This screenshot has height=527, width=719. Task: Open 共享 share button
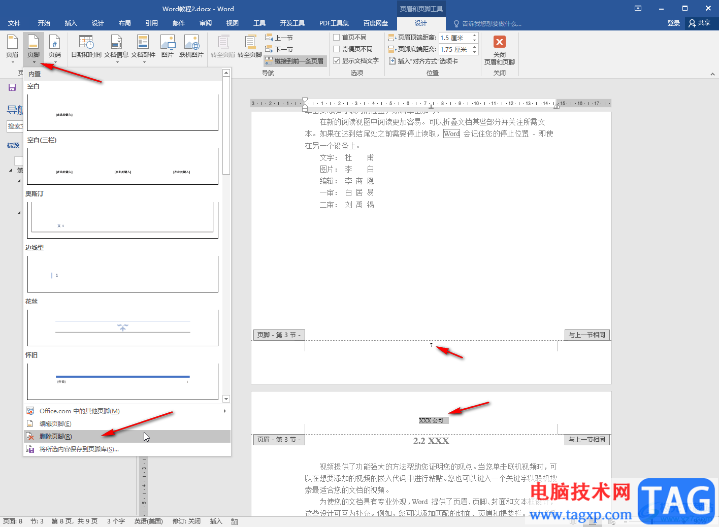(x=700, y=23)
